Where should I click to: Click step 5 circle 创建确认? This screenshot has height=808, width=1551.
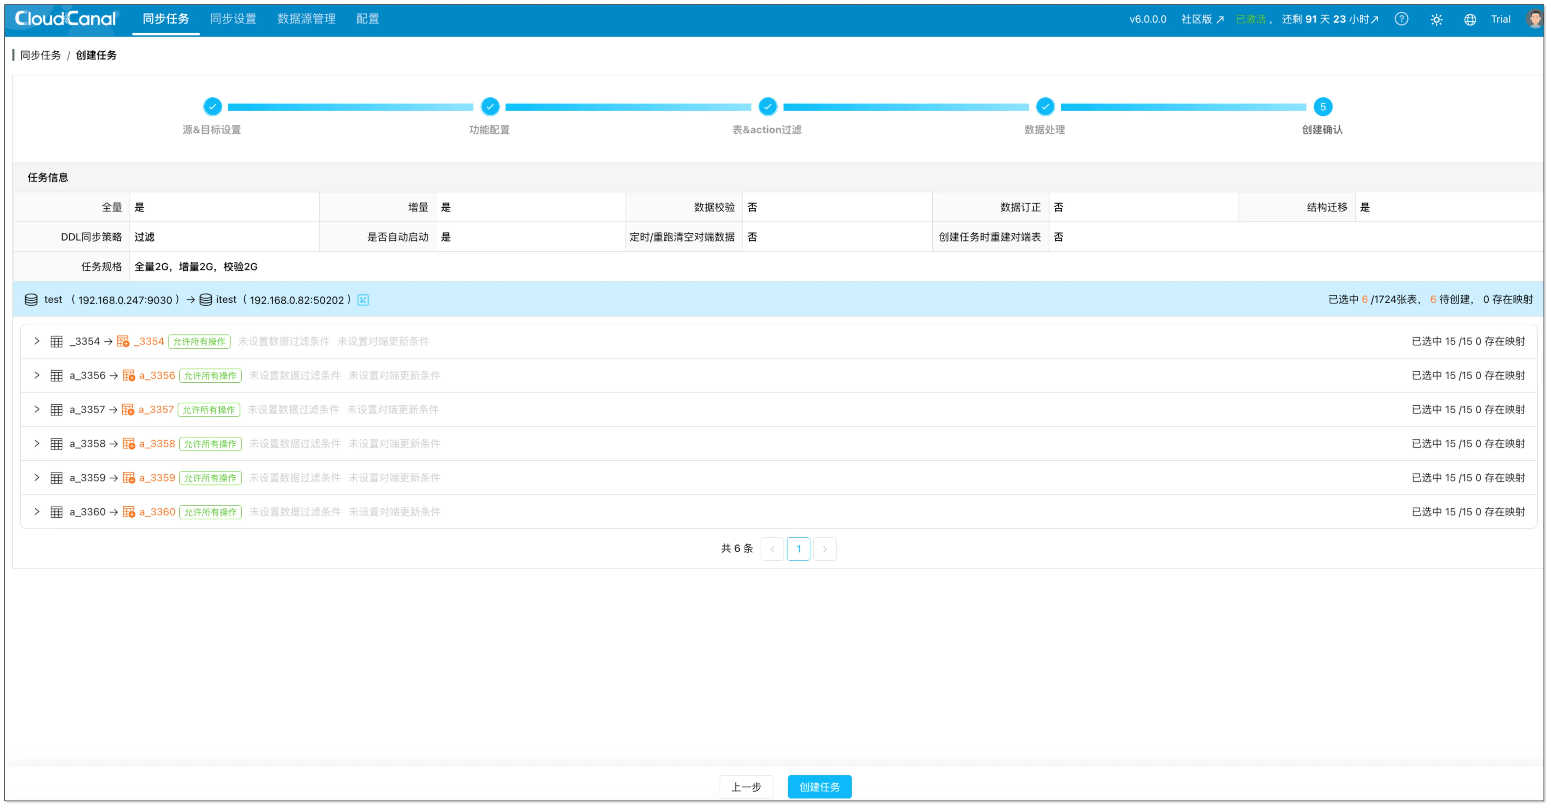click(x=1323, y=106)
